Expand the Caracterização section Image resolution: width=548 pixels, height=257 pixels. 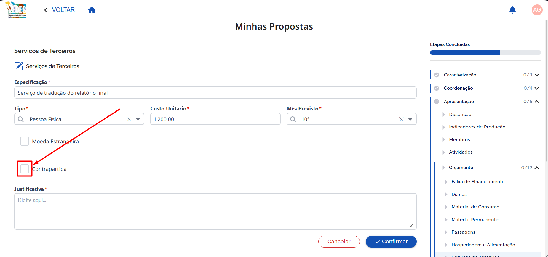point(537,75)
